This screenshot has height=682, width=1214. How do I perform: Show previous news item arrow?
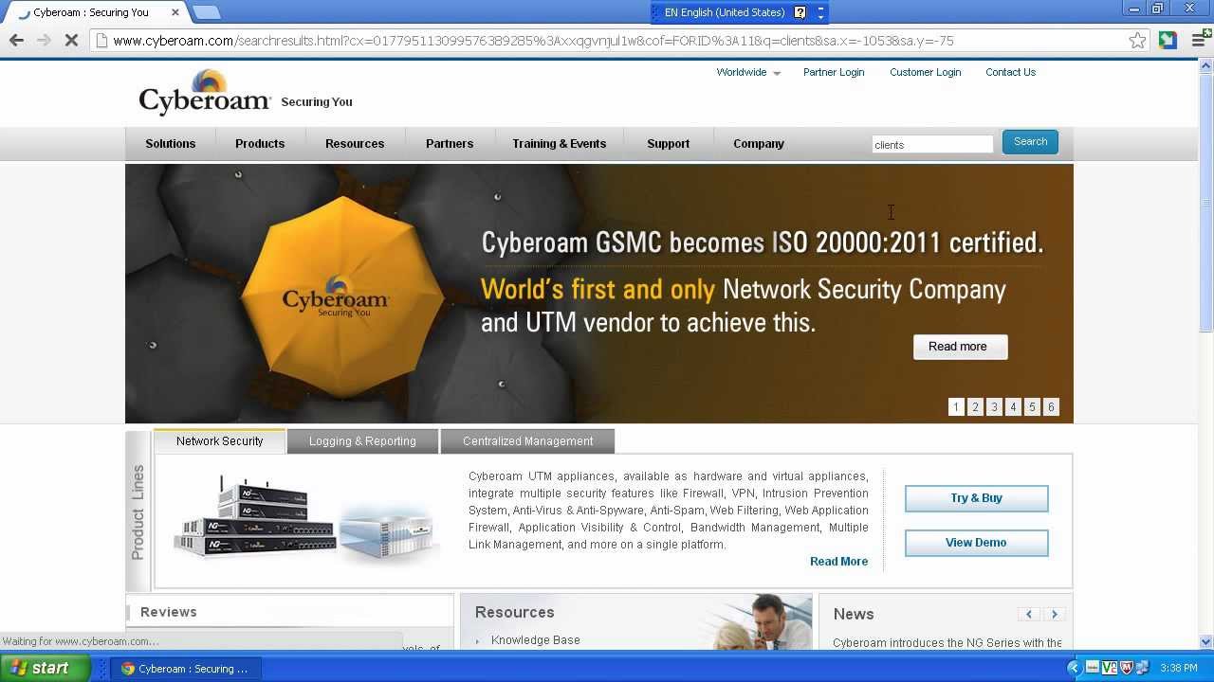(x=1029, y=614)
